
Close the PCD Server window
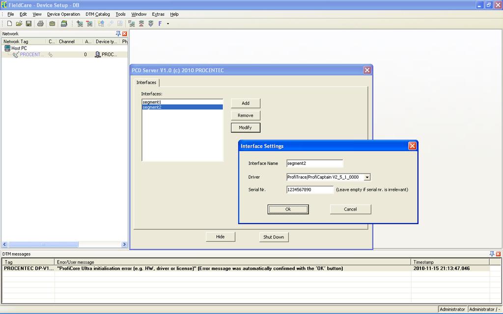(367, 70)
